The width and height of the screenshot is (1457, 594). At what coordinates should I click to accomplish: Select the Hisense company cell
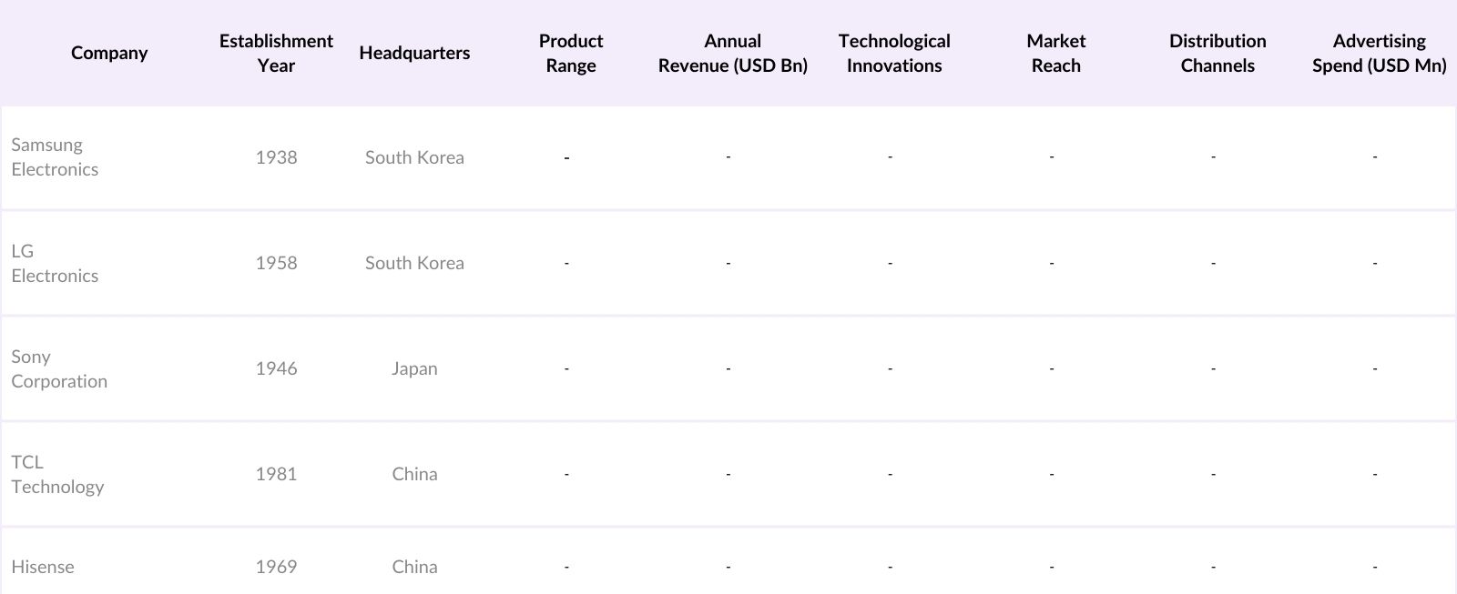tap(43, 567)
